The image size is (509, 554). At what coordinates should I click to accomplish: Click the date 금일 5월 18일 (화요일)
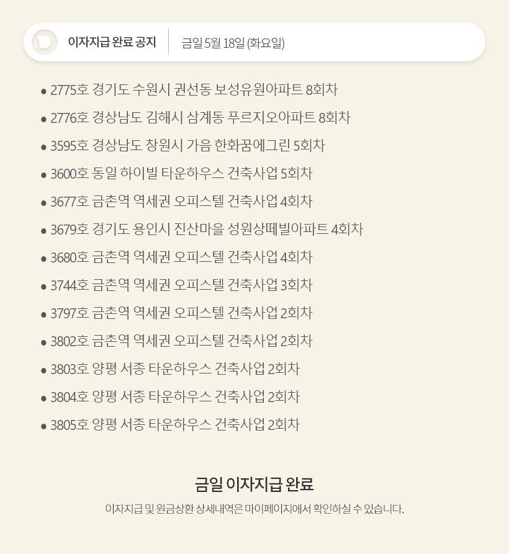point(233,43)
